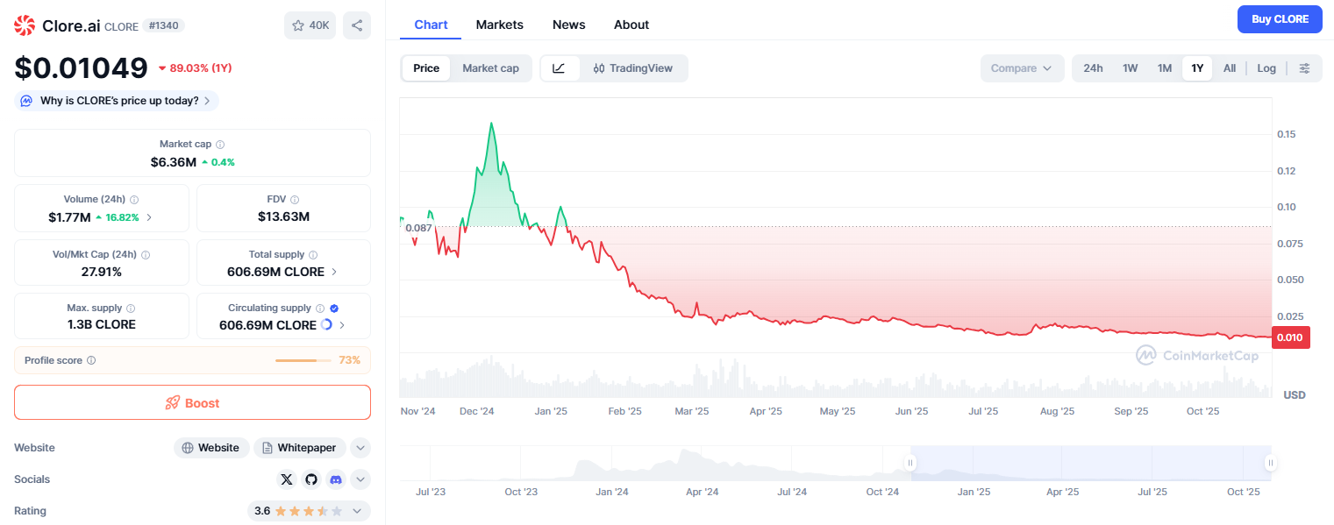Image resolution: width=1334 pixels, height=525 pixels.
Task: Click the orange Boost button
Action: (x=192, y=403)
